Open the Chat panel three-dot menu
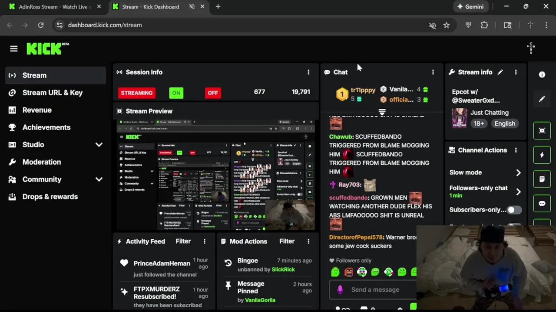This screenshot has height=312, width=556. (x=433, y=72)
